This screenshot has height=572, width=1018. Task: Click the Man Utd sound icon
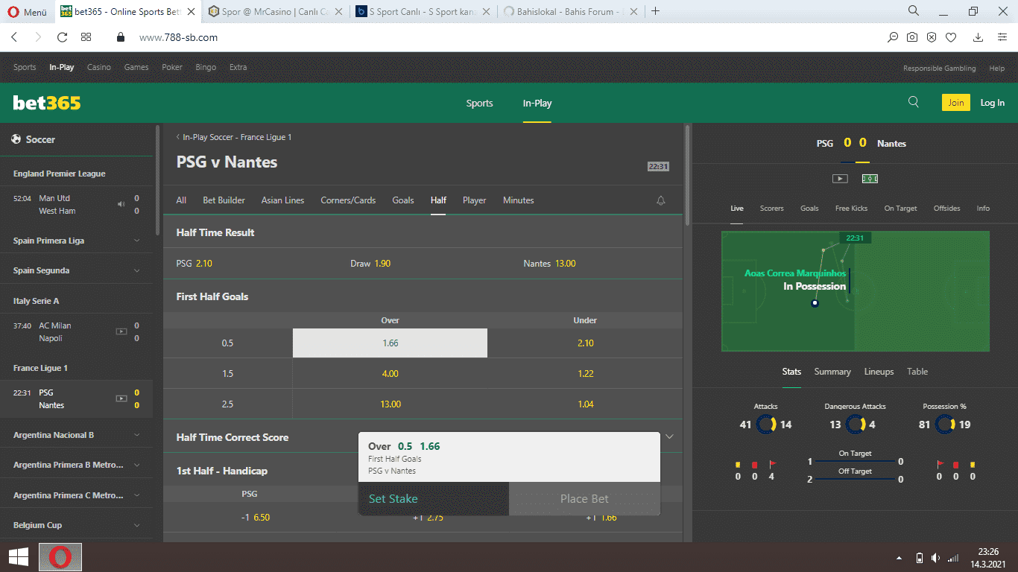(x=121, y=204)
